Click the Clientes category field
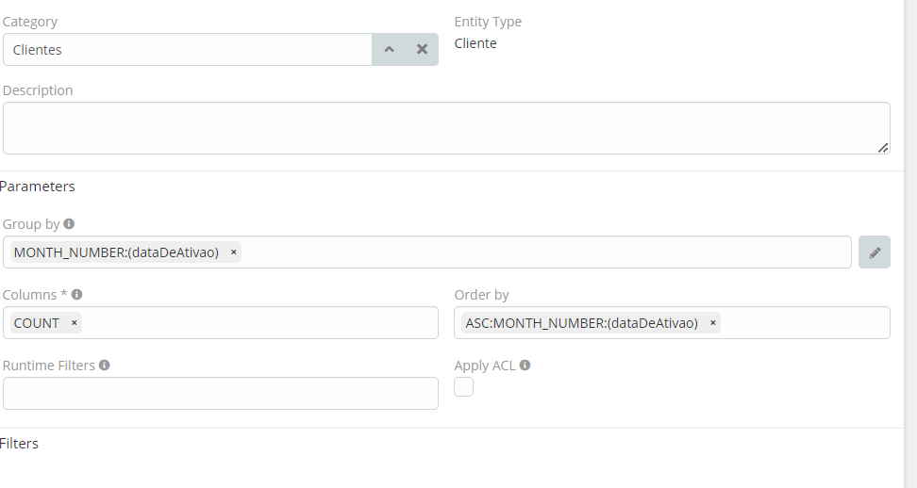Viewport: 917px width, 488px height. pos(187,50)
